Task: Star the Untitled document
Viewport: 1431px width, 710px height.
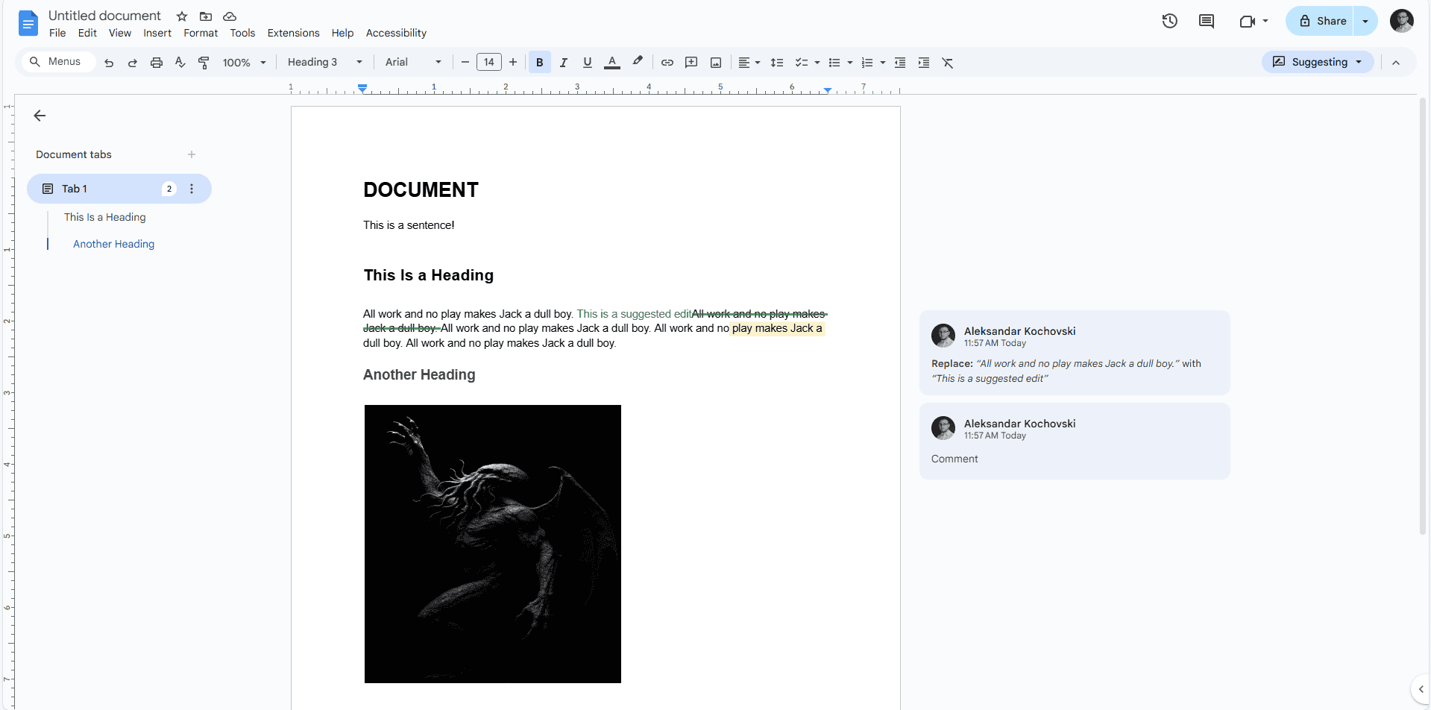Action: [x=182, y=16]
